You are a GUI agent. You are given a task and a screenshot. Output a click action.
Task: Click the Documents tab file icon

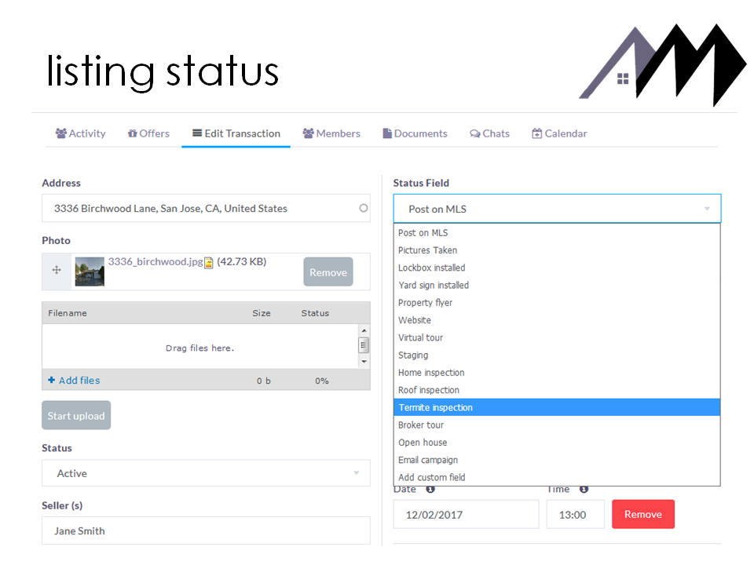pyautogui.click(x=387, y=133)
